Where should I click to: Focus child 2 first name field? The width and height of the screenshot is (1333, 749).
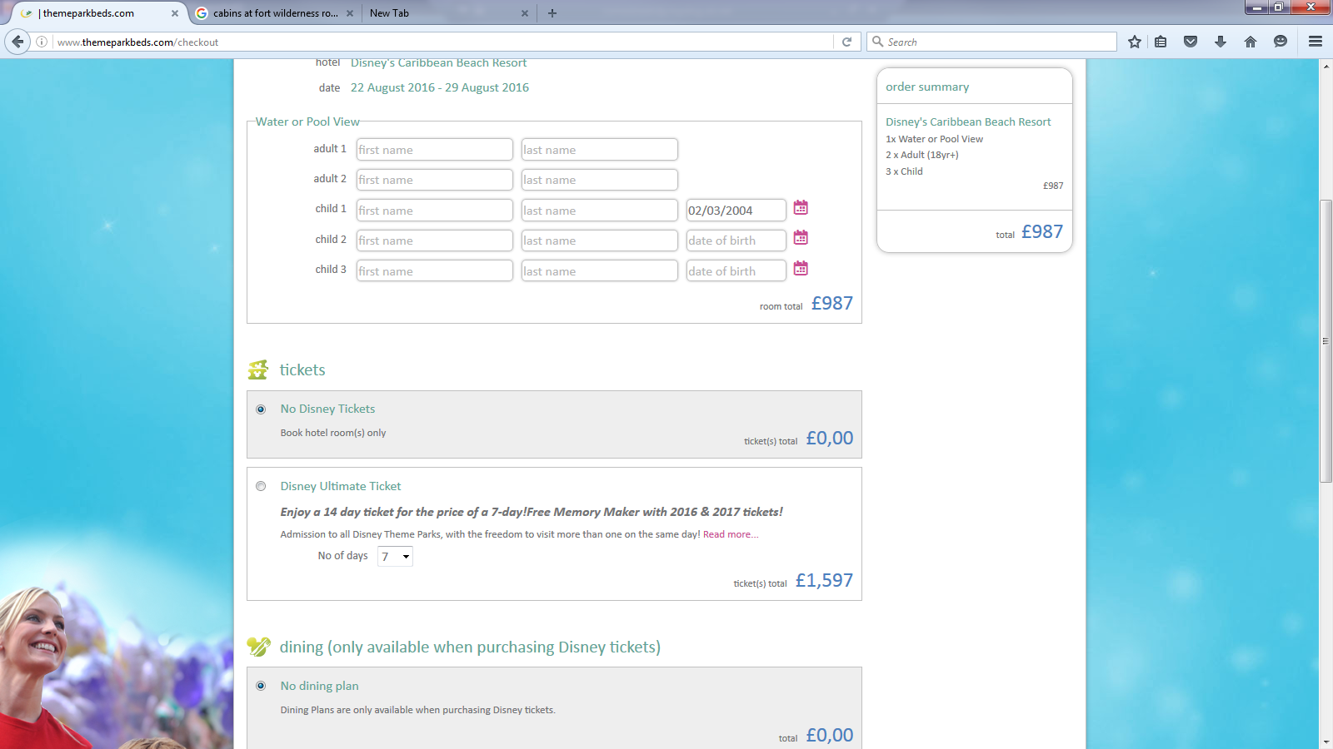coord(434,241)
